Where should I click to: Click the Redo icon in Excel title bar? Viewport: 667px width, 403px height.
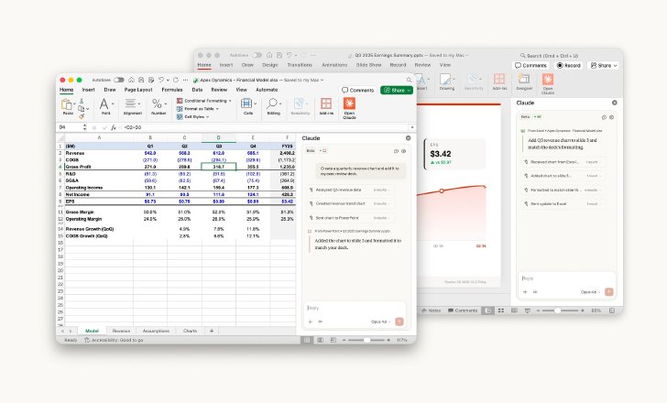coord(176,80)
